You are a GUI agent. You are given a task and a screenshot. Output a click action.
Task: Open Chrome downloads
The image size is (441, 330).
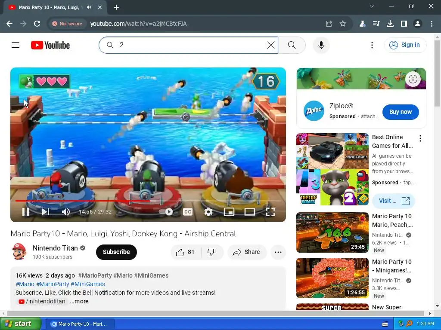pos(390,24)
